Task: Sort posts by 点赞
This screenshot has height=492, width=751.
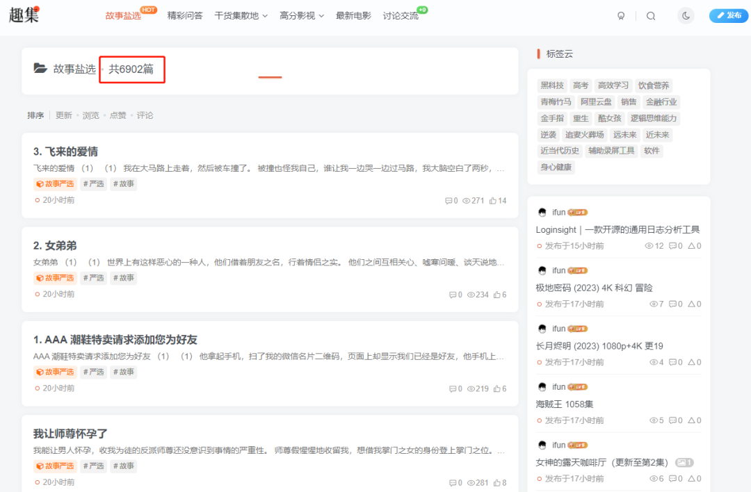Action: (x=118, y=115)
